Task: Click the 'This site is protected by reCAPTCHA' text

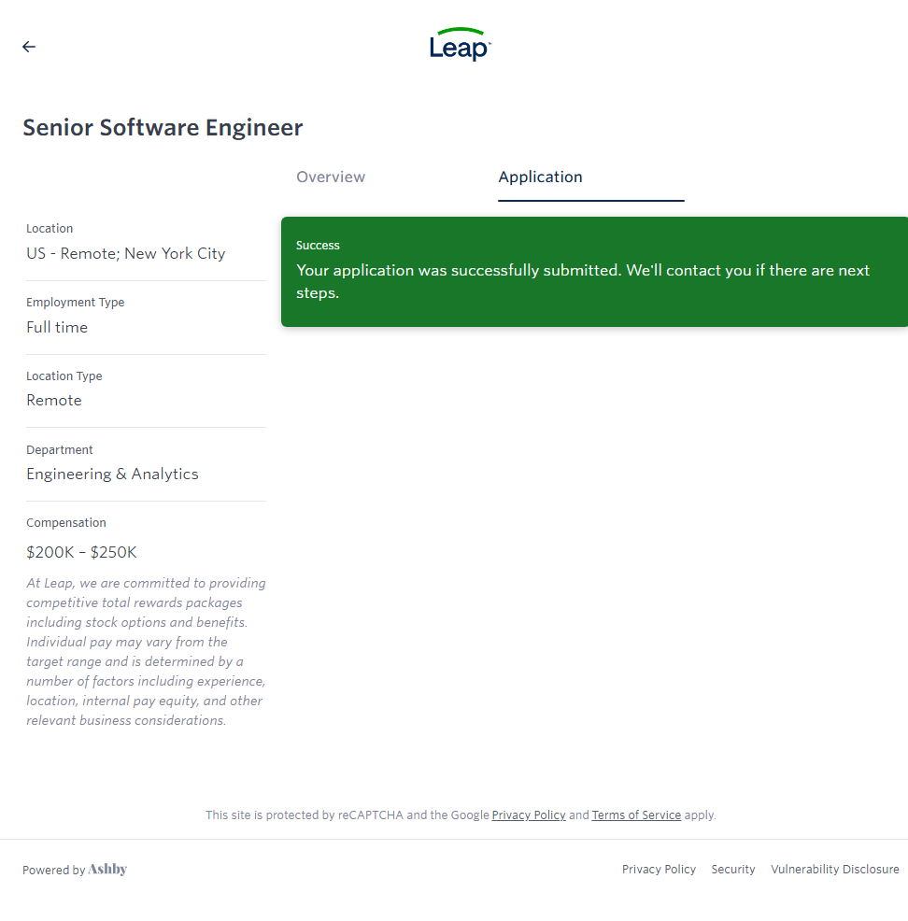Action: (304, 815)
